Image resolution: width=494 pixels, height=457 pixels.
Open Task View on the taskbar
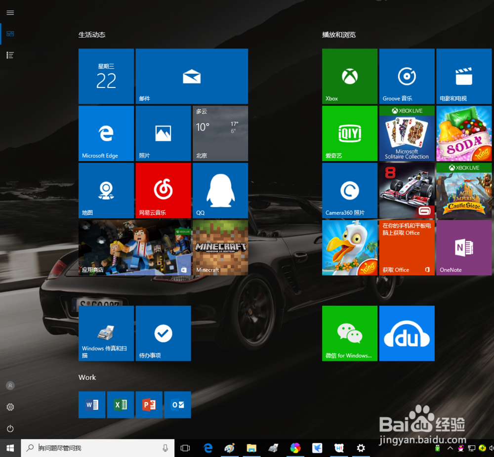185,448
